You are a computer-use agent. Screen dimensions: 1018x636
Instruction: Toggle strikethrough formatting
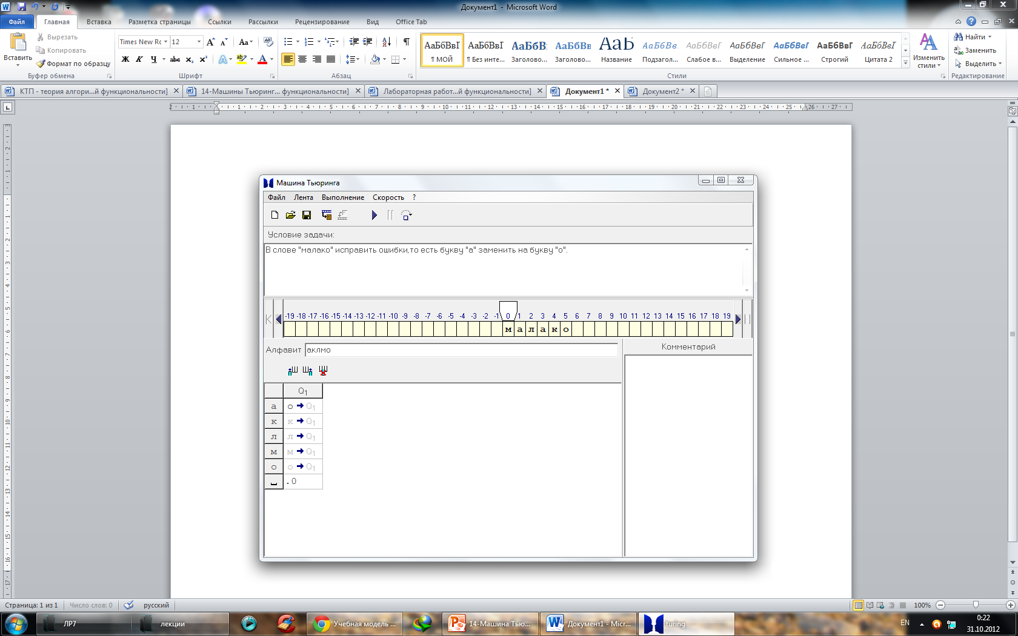175,59
